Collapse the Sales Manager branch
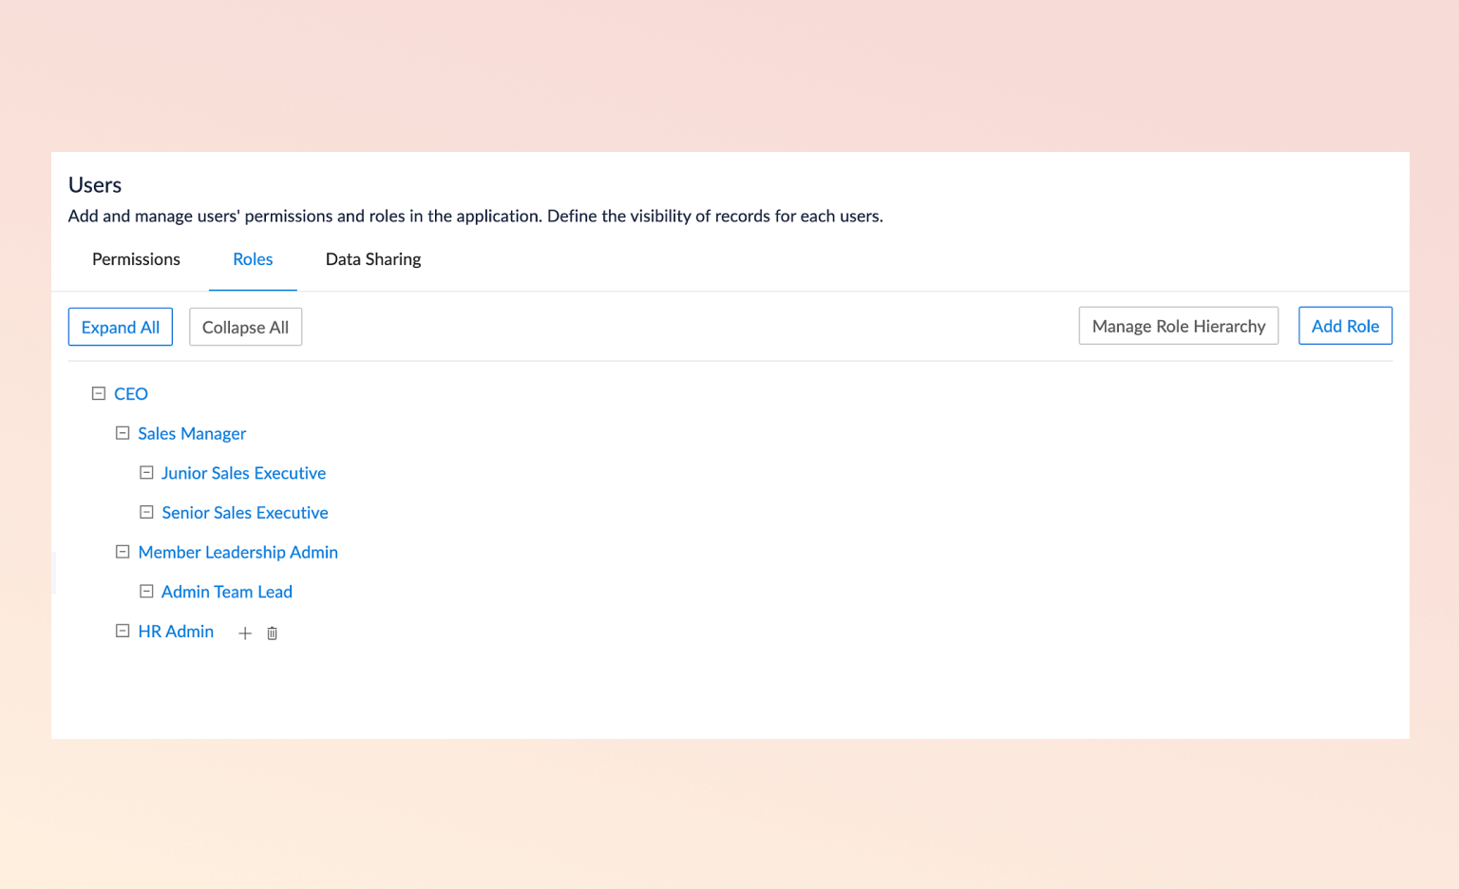1459x889 pixels. coord(123,432)
